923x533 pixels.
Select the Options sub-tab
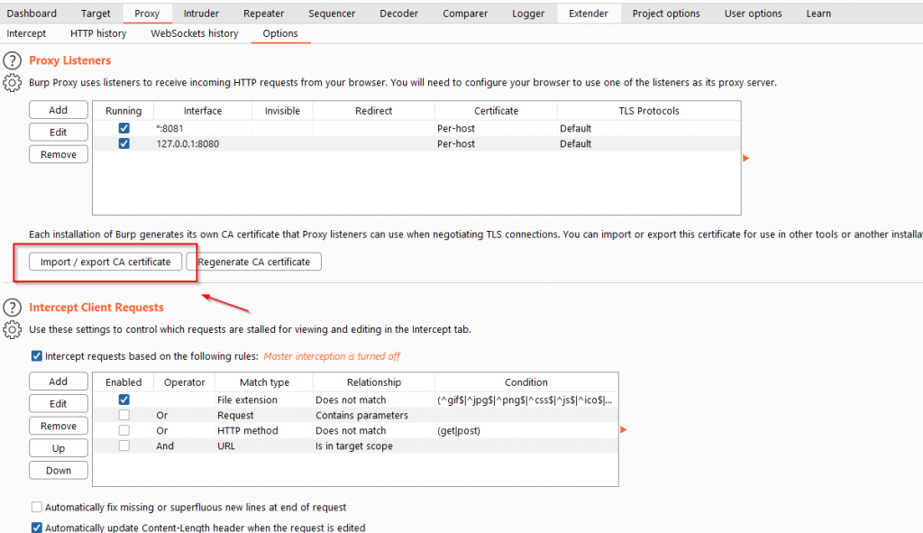click(x=280, y=33)
